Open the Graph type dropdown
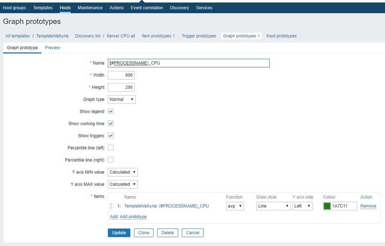Image resolution: width=385 pixels, height=246 pixels. click(x=121, y=99)
